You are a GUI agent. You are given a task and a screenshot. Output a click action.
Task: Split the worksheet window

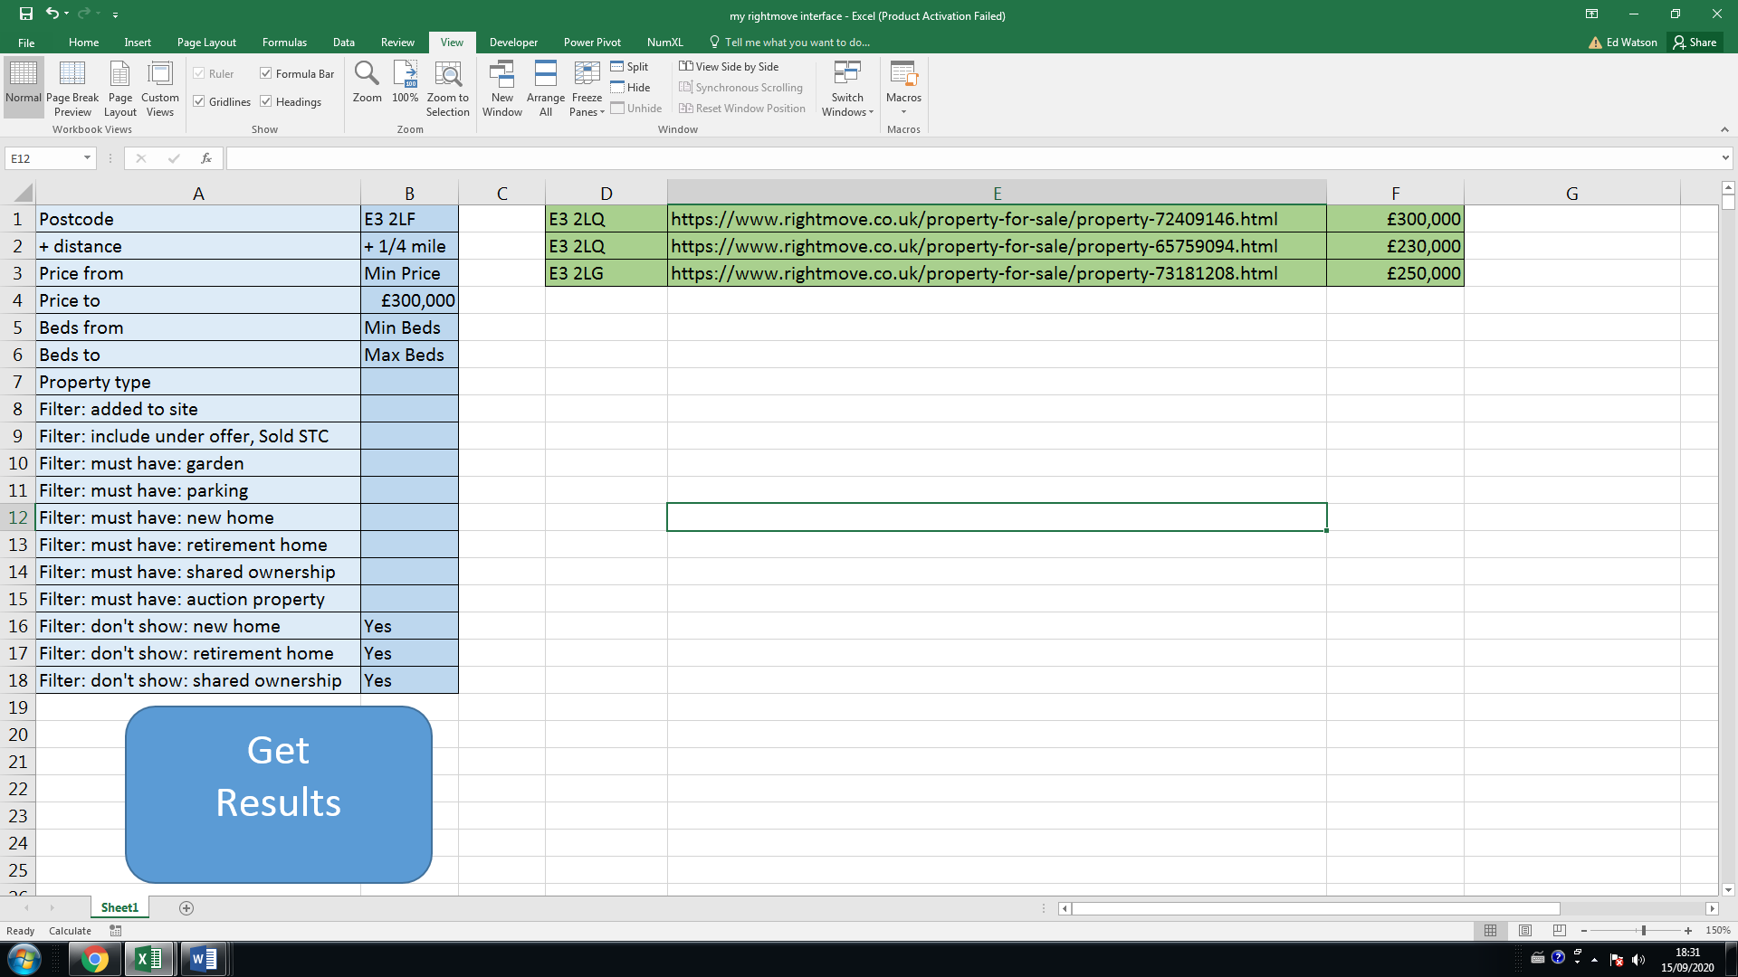pos(630,67)
